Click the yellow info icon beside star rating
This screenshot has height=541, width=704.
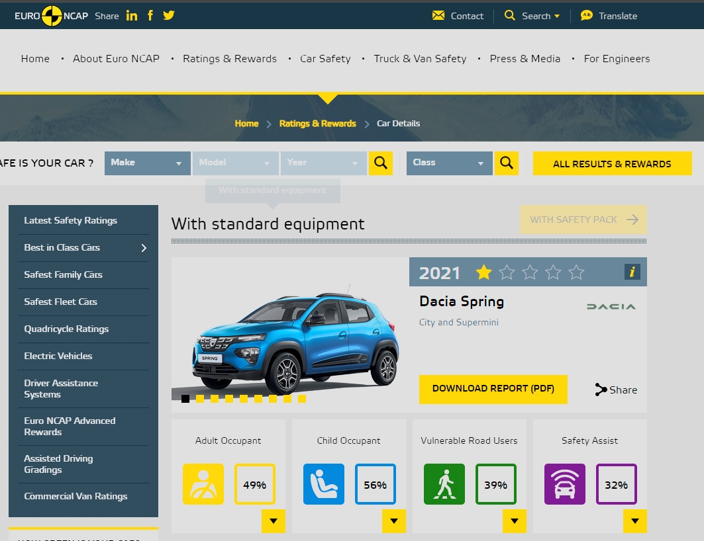pyautogui.click(x=632, y=271)
